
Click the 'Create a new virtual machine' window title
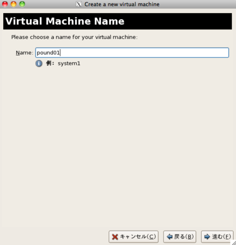[122, 4]
